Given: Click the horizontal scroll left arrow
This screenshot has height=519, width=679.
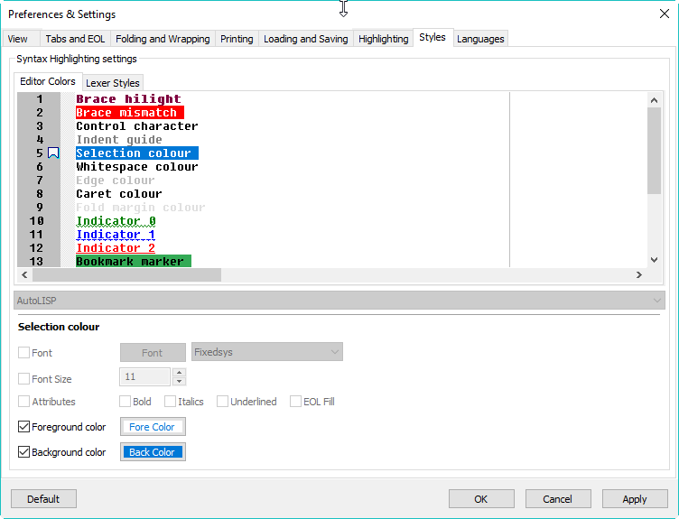Looking at the screenshot, I should pos(24,275).
